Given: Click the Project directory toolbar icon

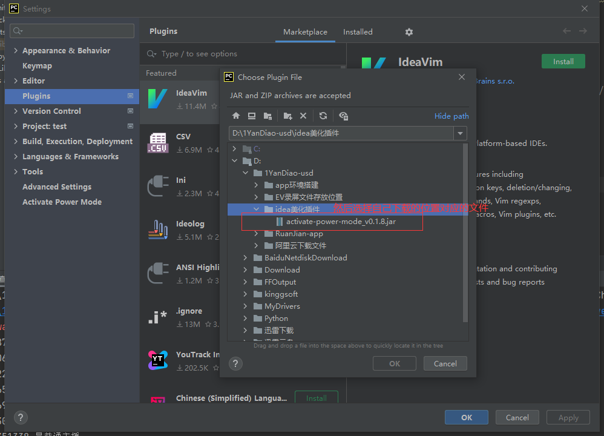Looking at the screenshot, I should (268, 116).
